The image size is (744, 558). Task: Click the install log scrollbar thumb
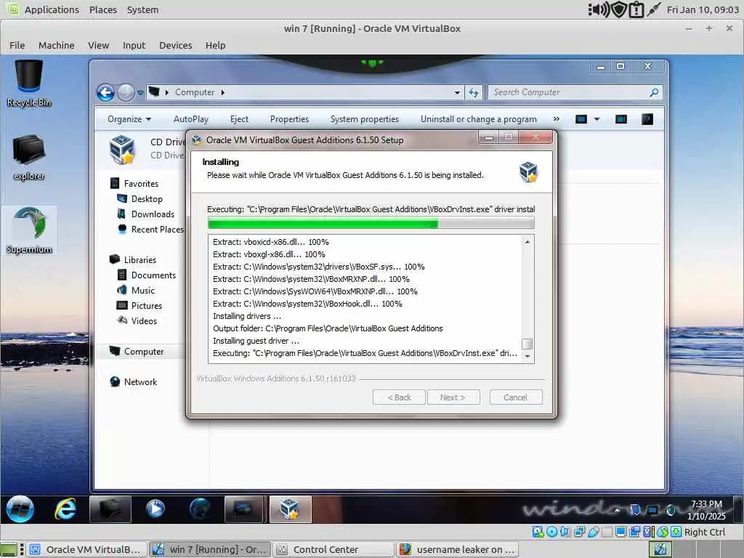pos(527,344)
